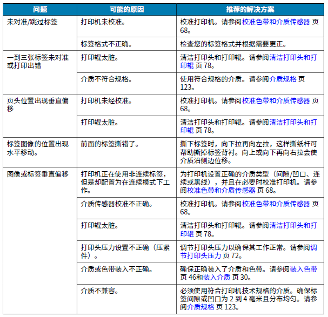Screen dimensions: 328x317
Task: Open 介质规格 link beside 介质不兼容
Action: point(200,307)
